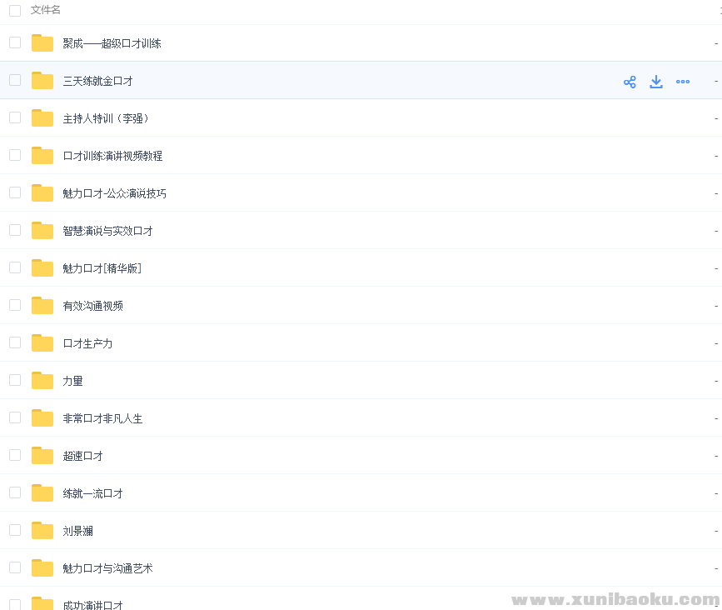The height and width of the screenshot is (610, 722).
Task: Open the 魅力口才与沟通艺术 folder
Action: click(x=107, y=567)
